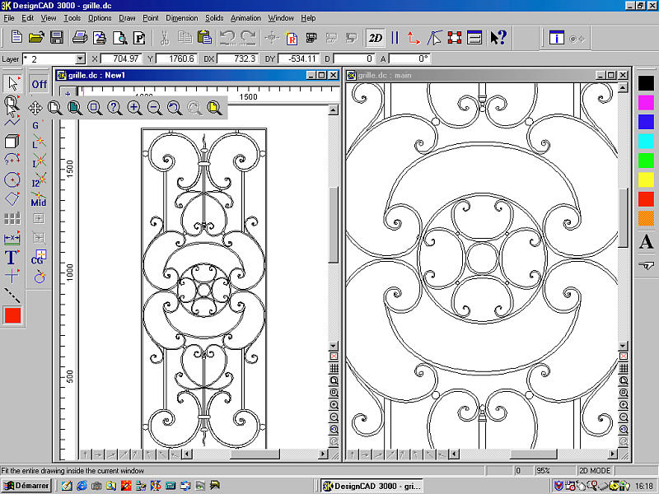Toggle the snap Off button
Viewport: 659px width, 494px height.
tap(39, 84)
